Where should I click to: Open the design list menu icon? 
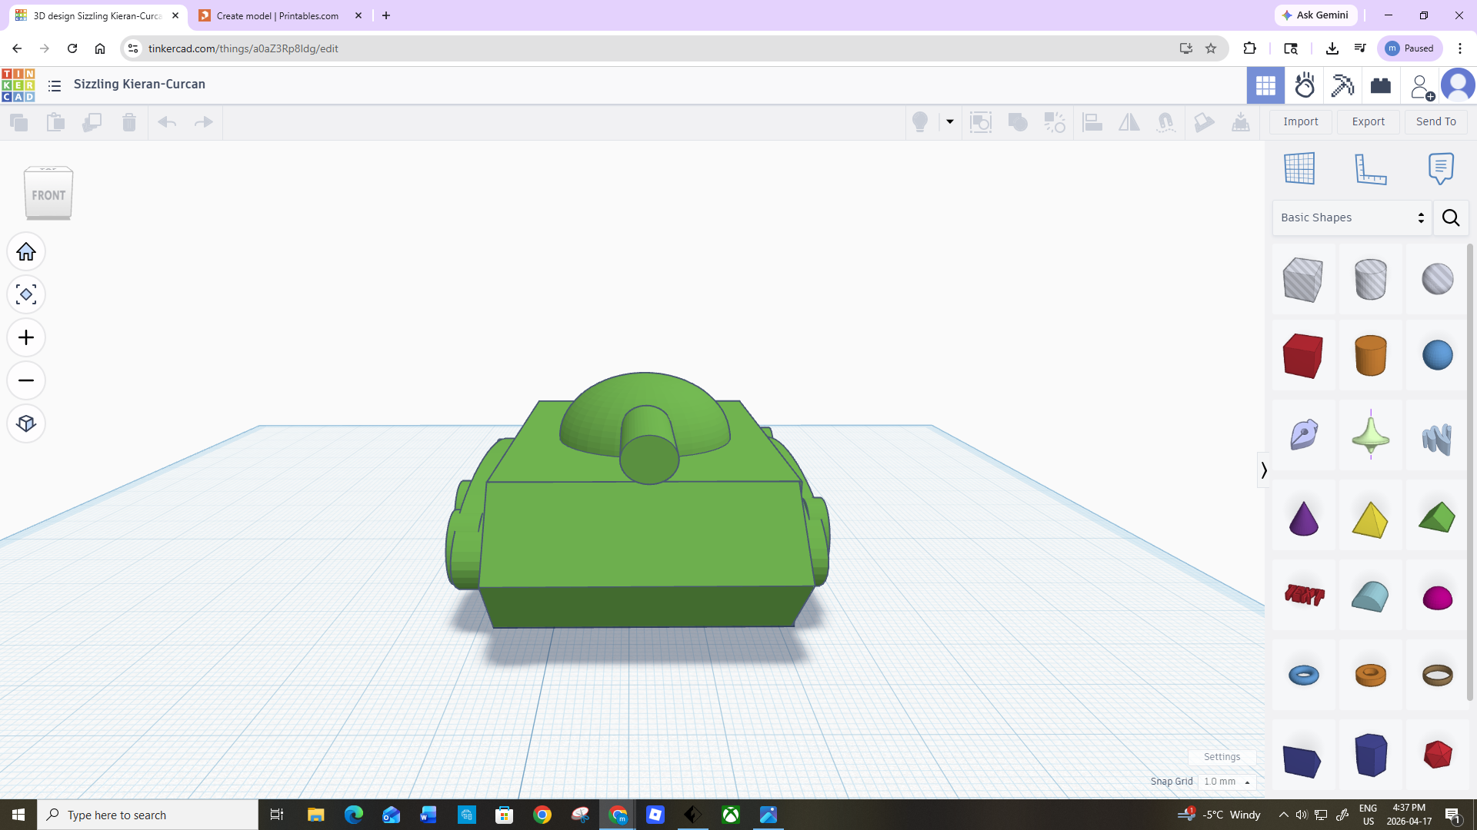point(55,85)
